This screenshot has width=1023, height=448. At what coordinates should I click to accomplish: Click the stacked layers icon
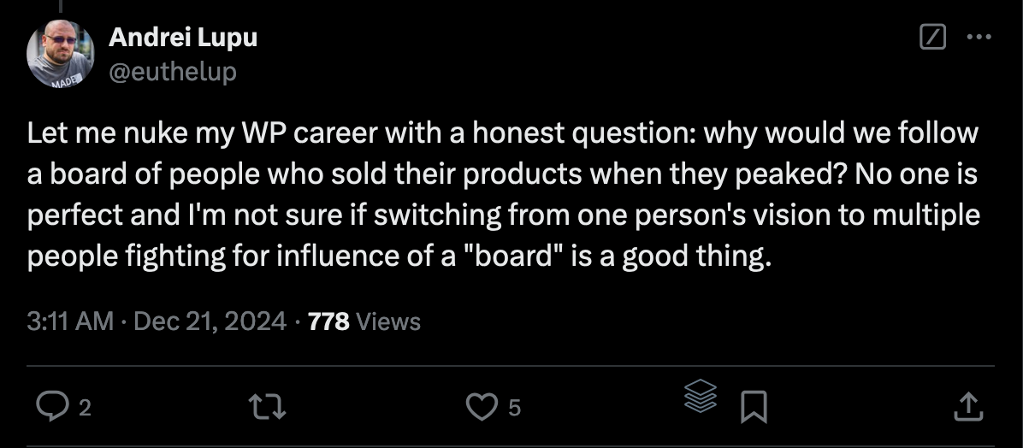(701, 398)
